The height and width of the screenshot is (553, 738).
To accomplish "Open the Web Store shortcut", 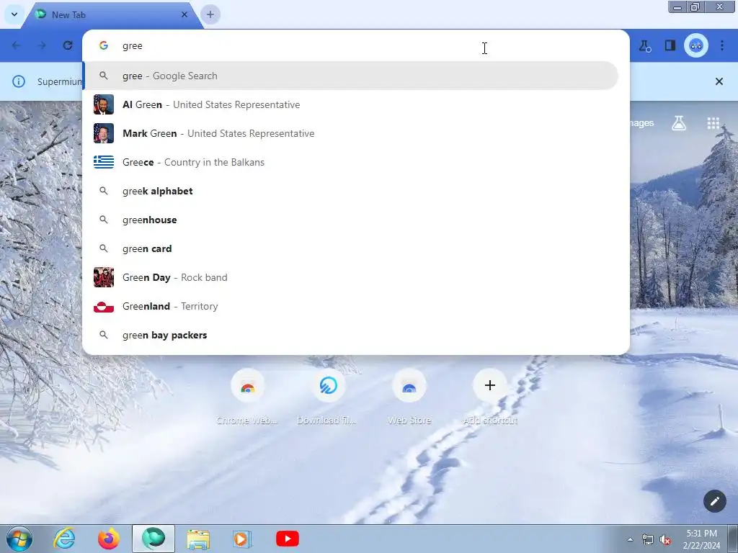I will [x=409, y=397].
